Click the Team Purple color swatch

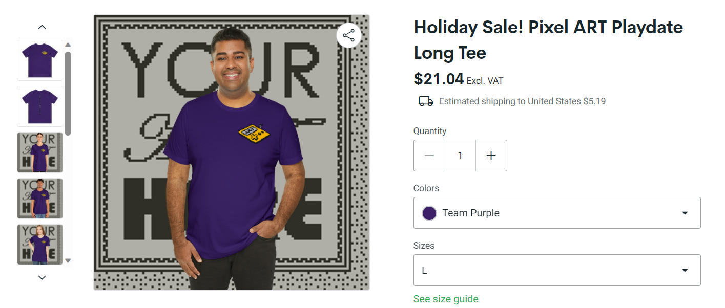click(429, 213)
